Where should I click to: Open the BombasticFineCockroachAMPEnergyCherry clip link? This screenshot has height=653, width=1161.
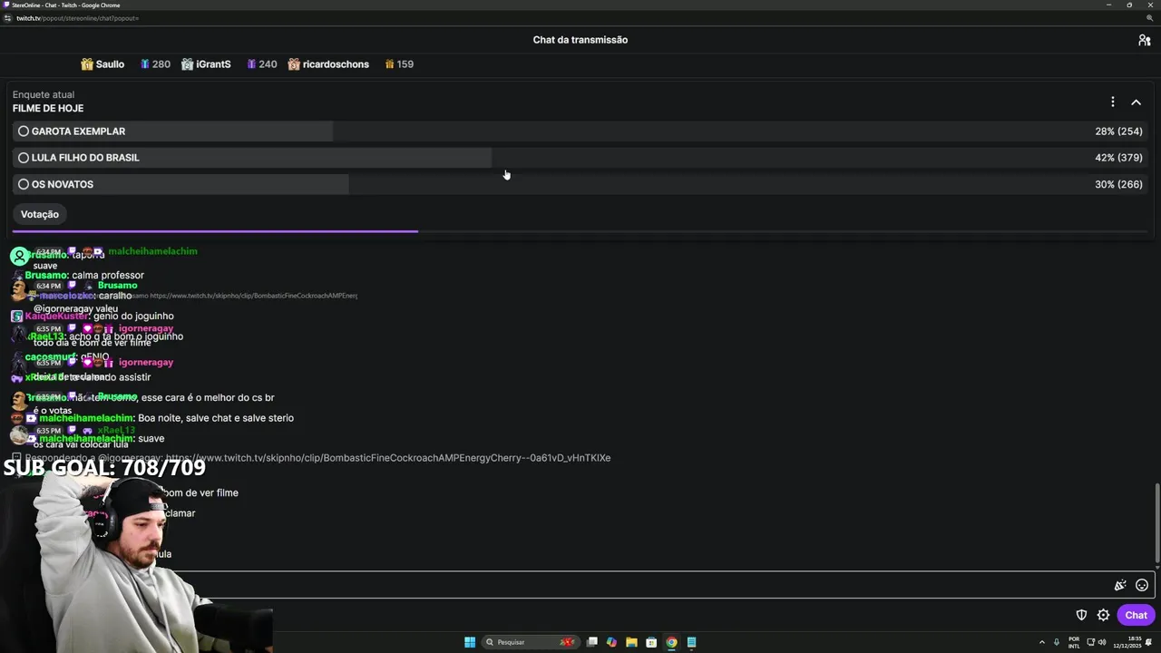[388, 458]
